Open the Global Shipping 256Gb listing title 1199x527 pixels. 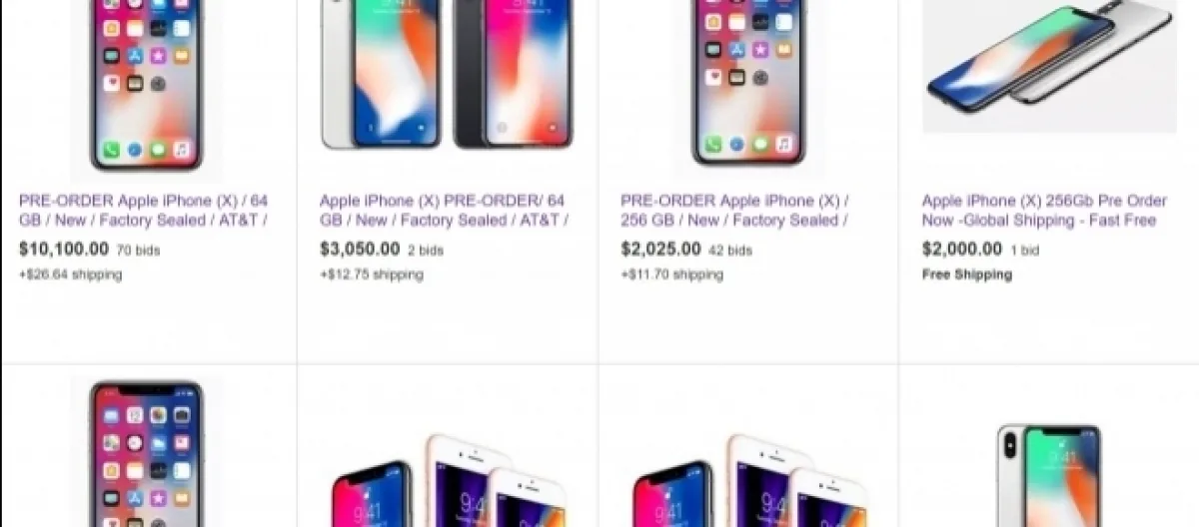(1039, 210)
